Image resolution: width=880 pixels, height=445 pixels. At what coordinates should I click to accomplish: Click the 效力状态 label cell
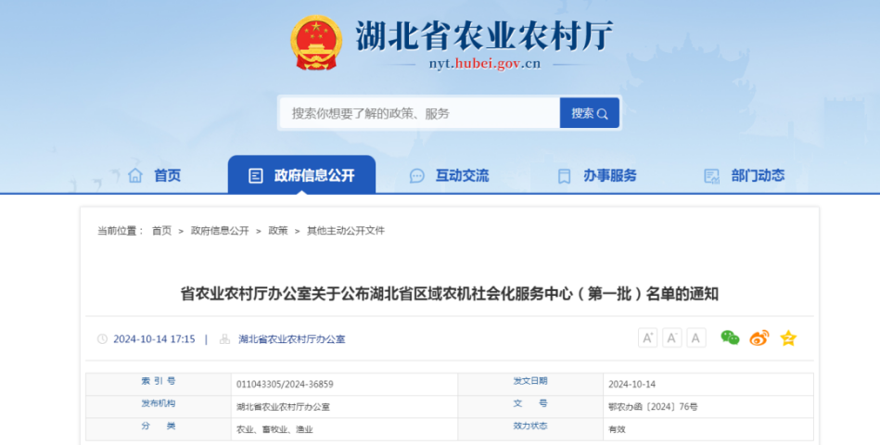(530, 428)
